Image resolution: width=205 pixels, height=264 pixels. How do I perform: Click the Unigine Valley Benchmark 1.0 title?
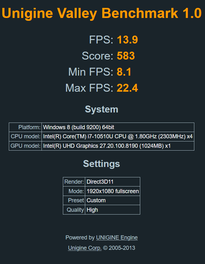coord(102,13)
